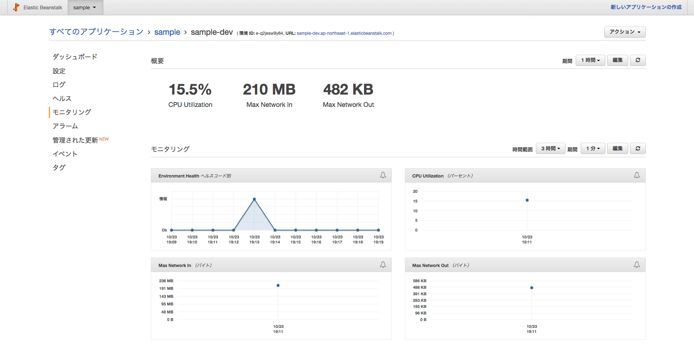The image size is (694, 350).
Task: Click the bell alarm icon on Environment Health
Action: [383, 175]
